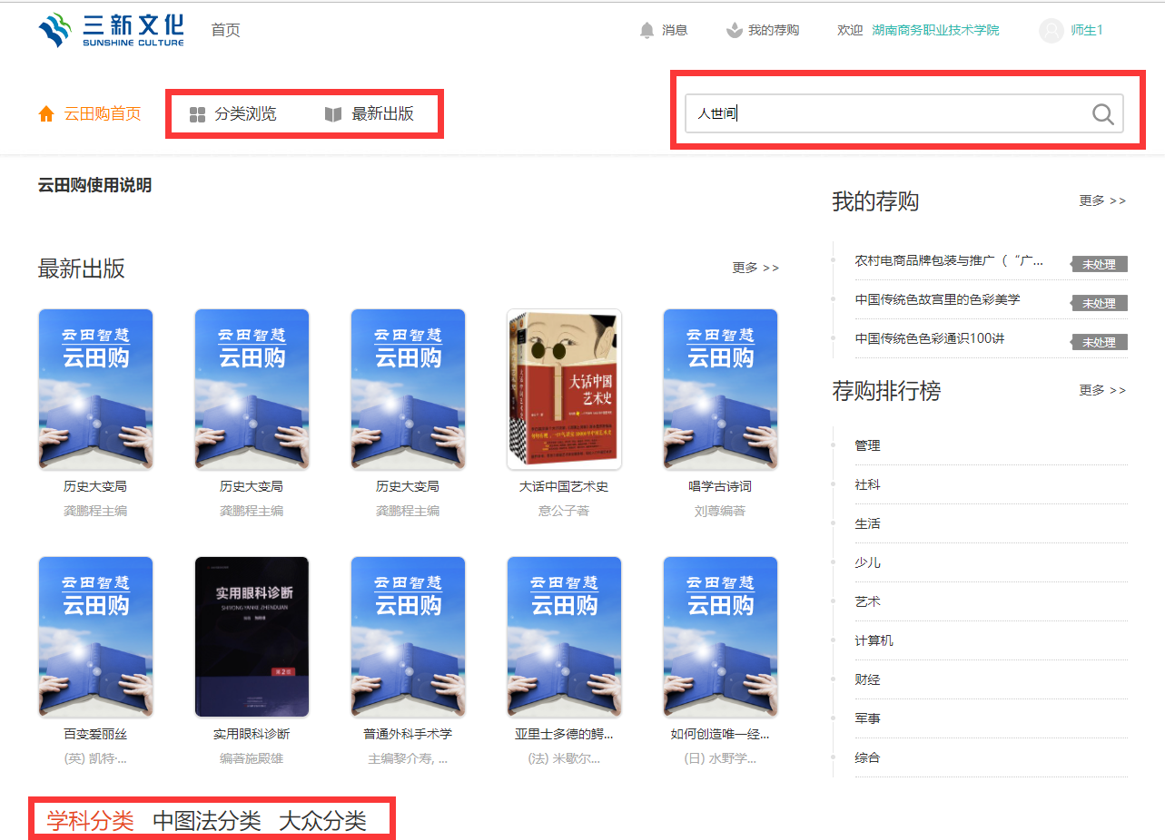Click the search magnifier icon
Viewport: 1165px width, 840px height.
coord(1102,114)
